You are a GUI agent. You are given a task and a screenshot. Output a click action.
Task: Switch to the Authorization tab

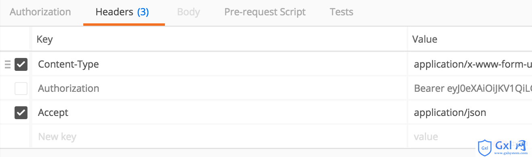tap(40, 12)
